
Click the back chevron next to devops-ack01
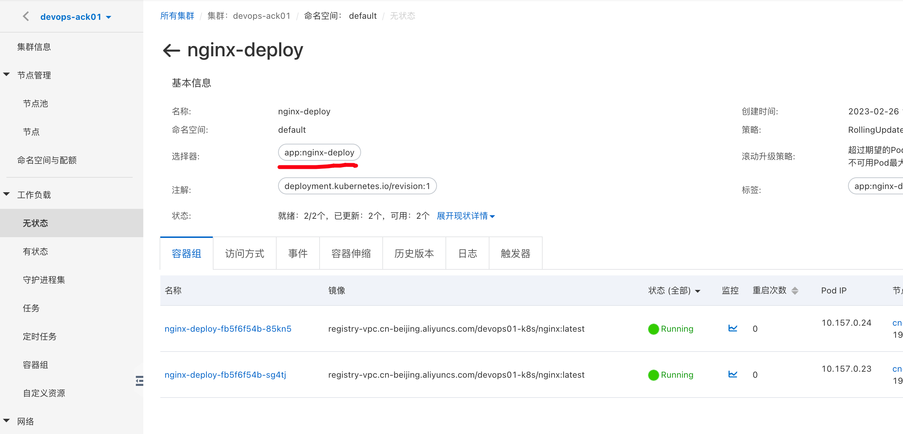25,16
